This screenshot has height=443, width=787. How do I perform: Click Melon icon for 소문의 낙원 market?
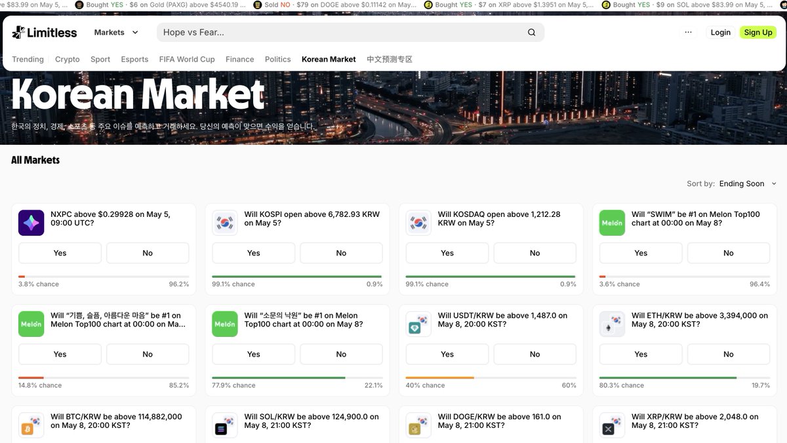[225, 324]
